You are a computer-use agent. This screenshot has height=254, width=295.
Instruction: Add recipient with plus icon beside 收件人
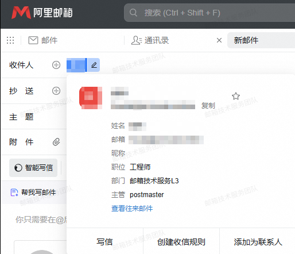tap(56, 65)
